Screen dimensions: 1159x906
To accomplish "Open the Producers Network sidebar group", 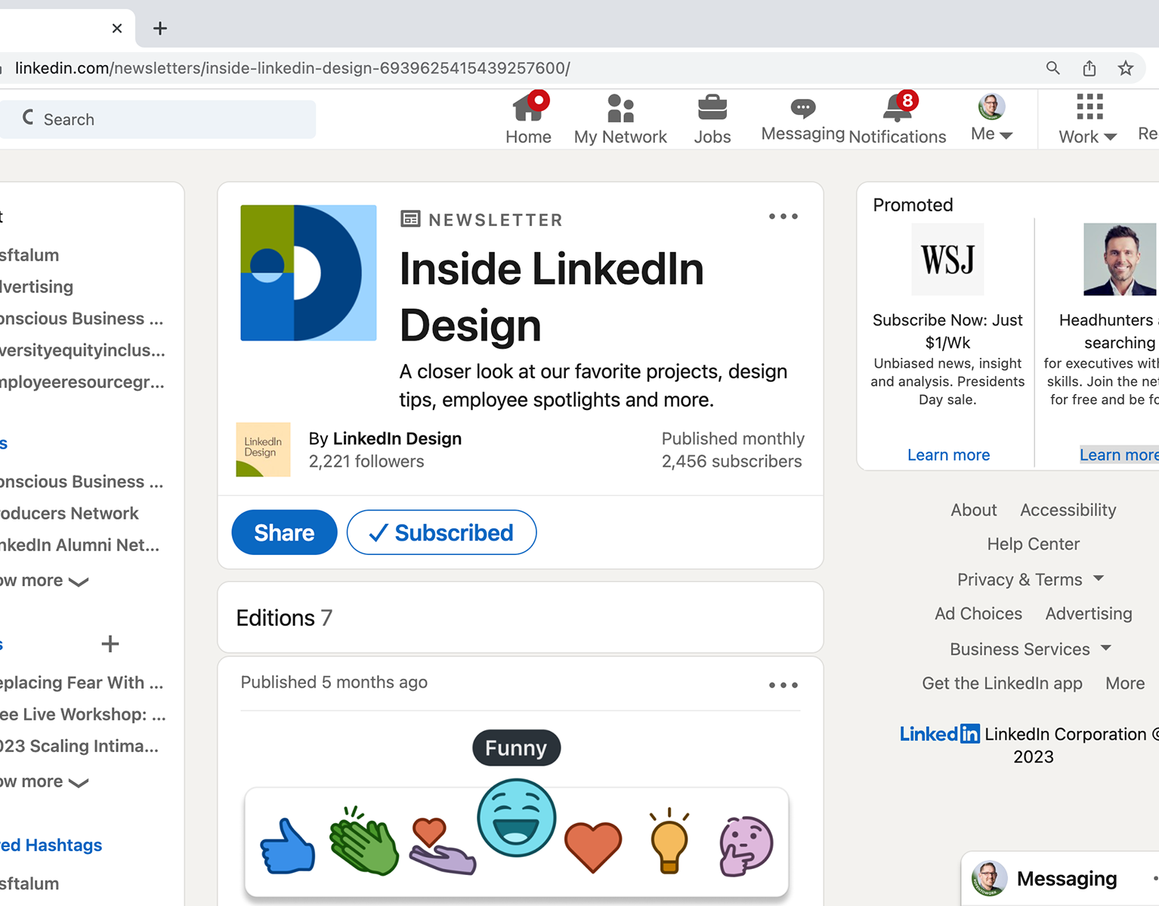I will point(69,513).
